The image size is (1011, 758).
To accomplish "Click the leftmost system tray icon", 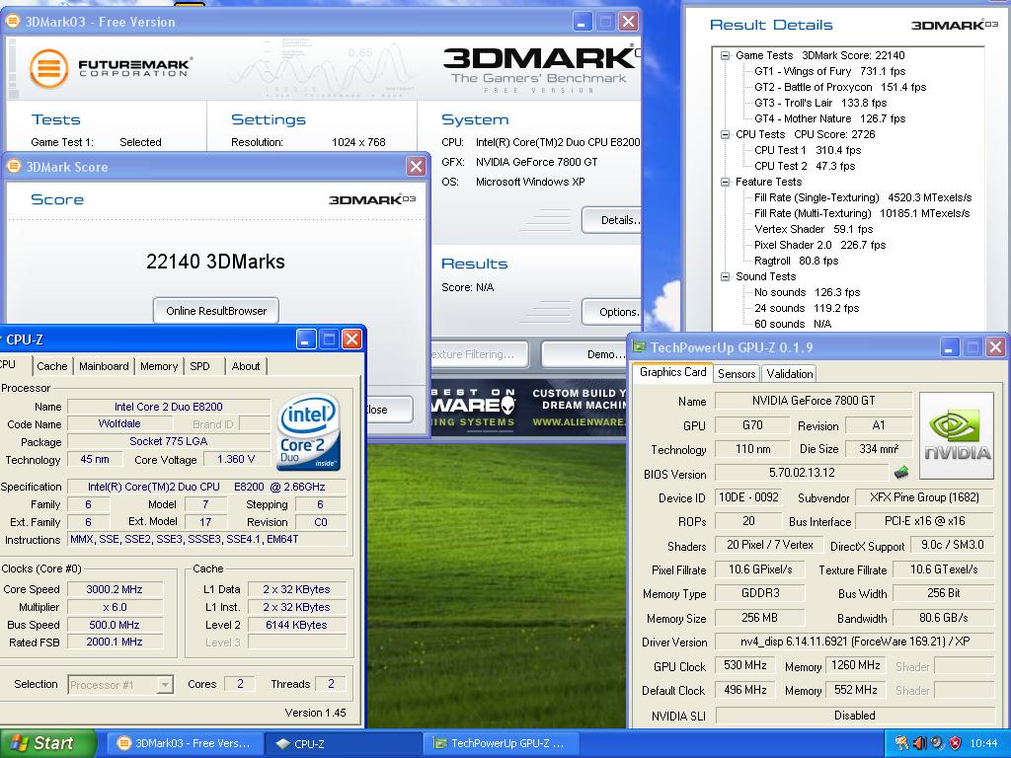I will (x=902, y=743).
